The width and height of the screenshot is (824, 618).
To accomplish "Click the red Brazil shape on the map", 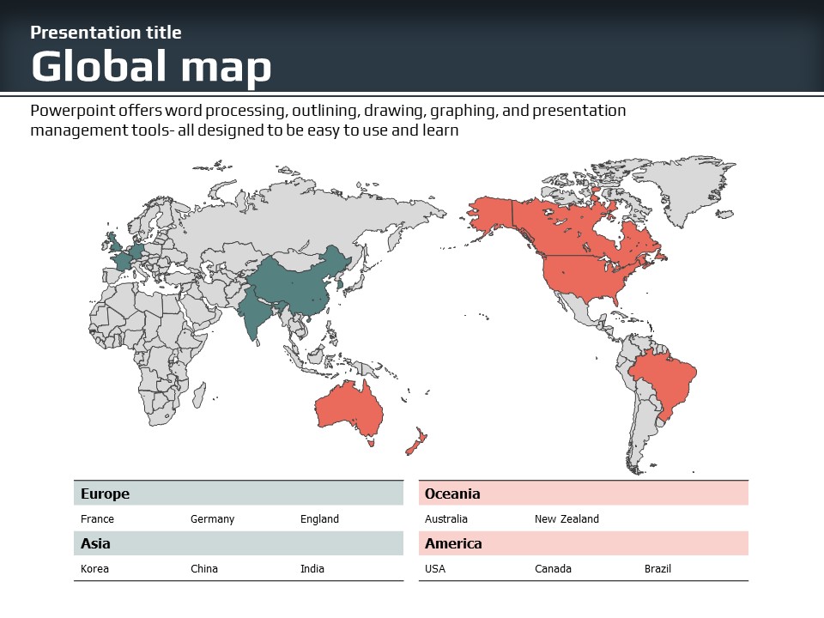I will [663, 378].
